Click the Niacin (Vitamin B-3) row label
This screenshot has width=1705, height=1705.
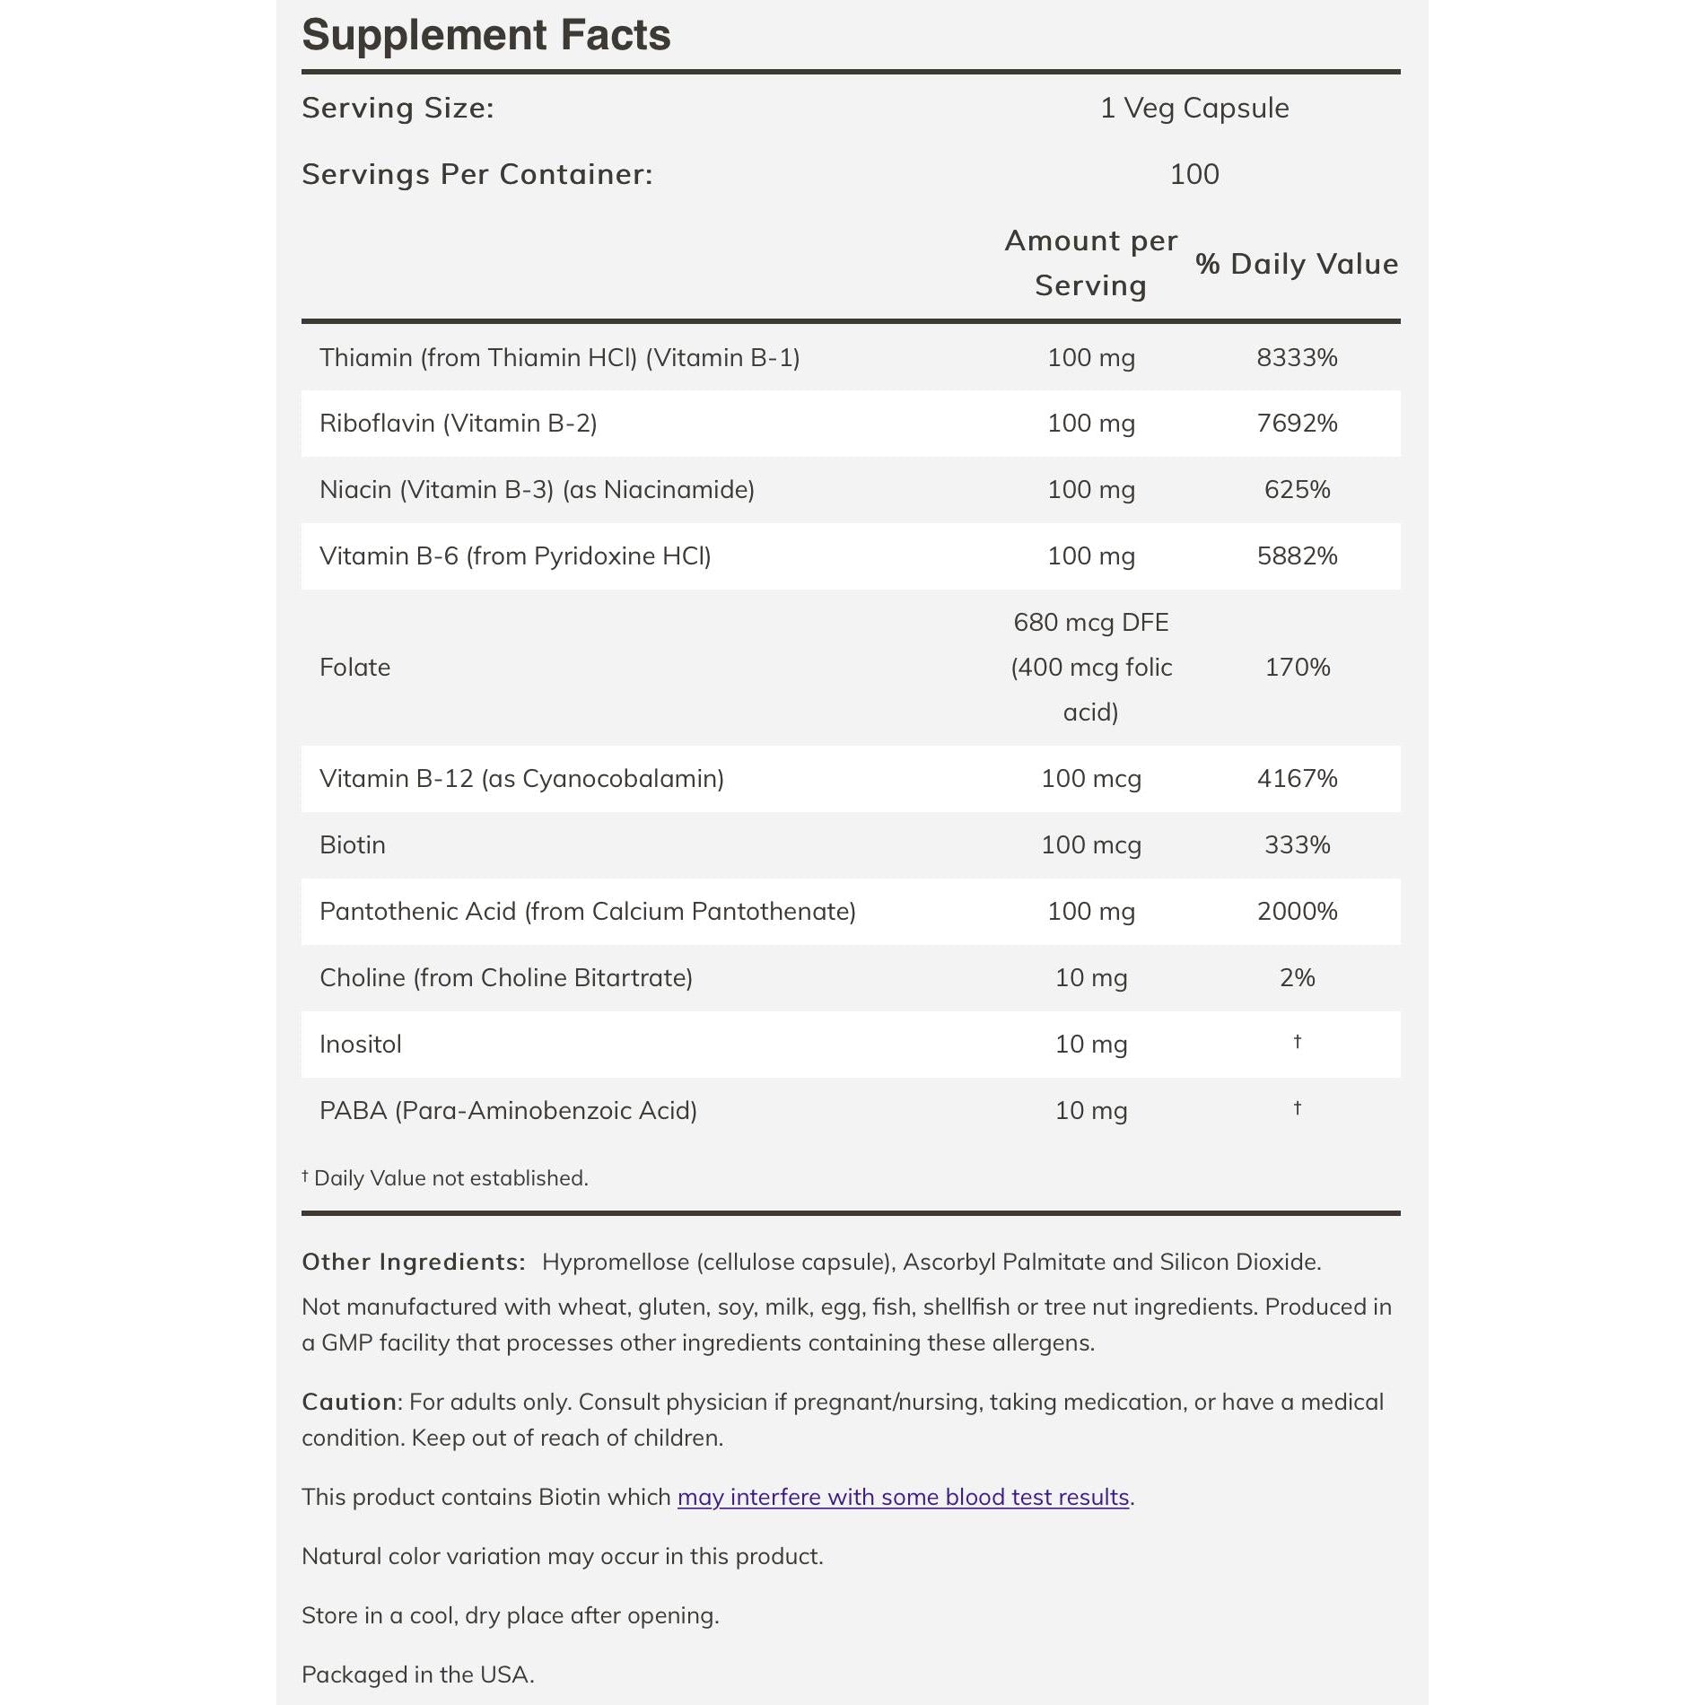[x=537, y=490]
